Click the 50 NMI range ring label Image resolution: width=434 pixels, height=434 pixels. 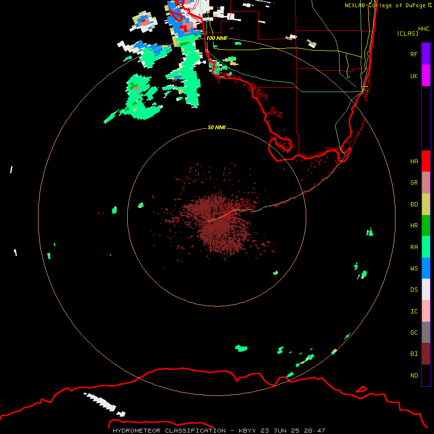pos(217,127)
